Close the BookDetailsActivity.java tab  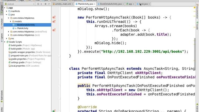(x=123, y=4)
